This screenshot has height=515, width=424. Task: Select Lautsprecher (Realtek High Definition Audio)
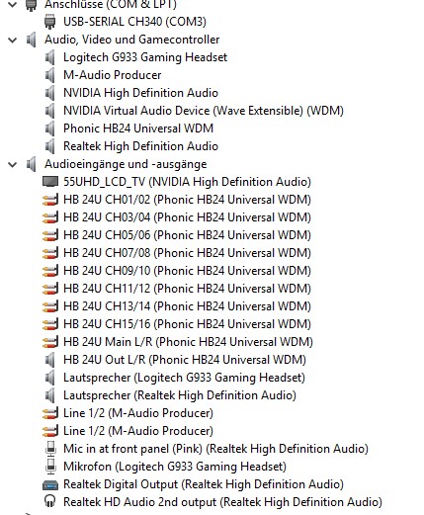point(180,395)
